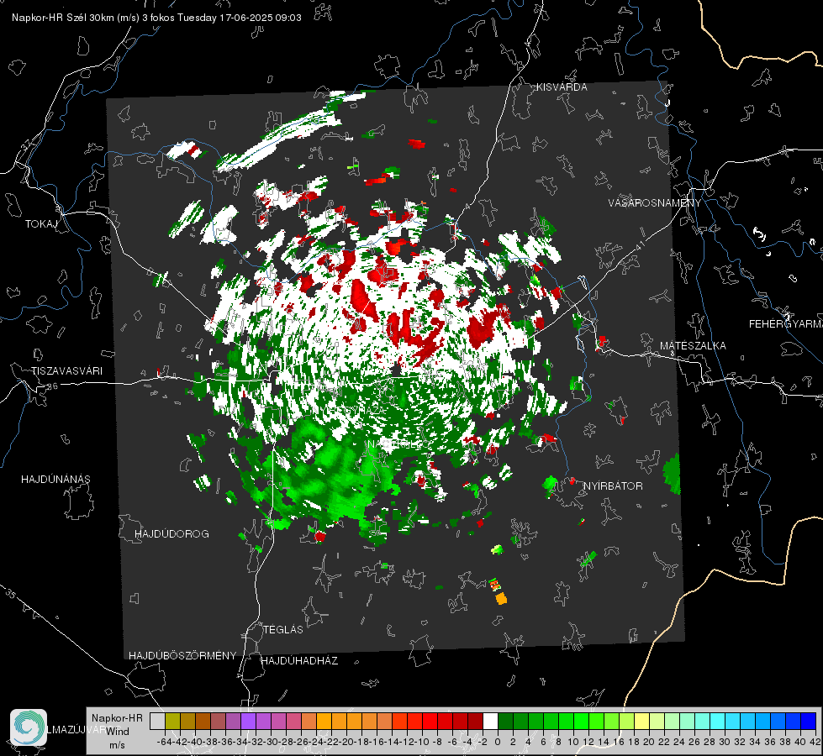The height and width of the screenshot is (756, 823).
Task: Pick the bright yellow legend swatch
Action: 642,722
